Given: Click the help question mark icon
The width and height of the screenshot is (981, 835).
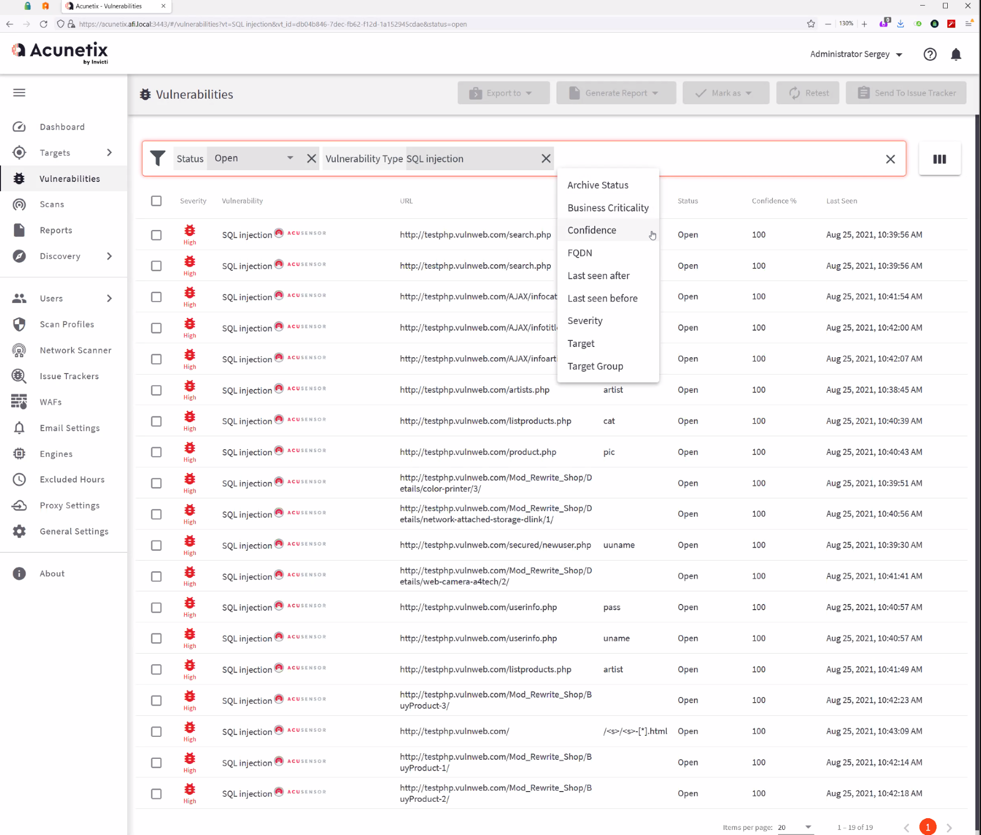Looking at the screenshot, I should tap(929, 54).
